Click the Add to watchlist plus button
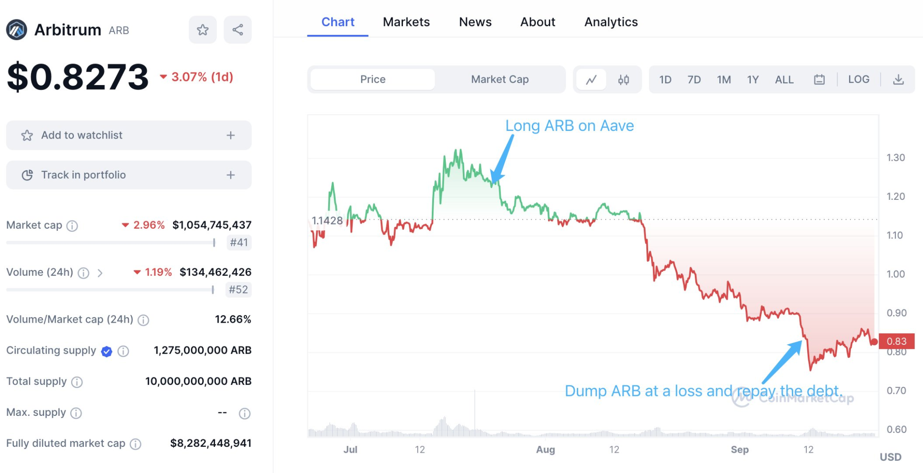 230,135
